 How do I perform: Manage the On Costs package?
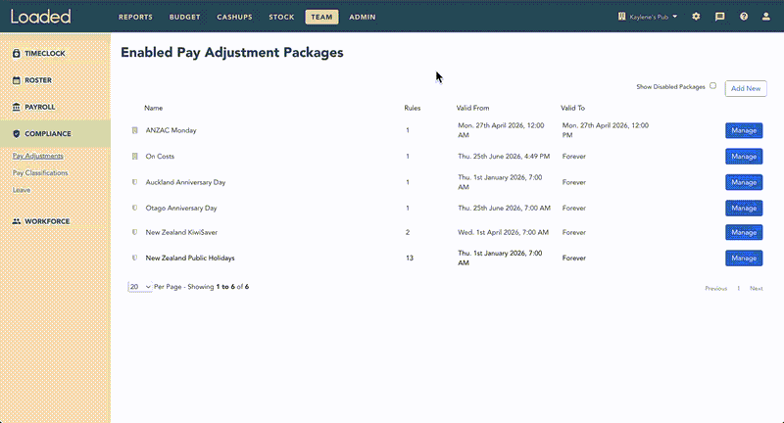744,157
